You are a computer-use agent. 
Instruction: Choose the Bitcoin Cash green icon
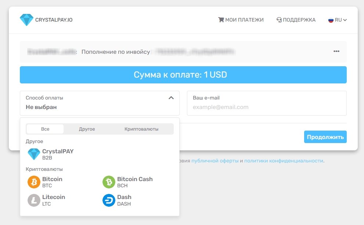(109, 182)
